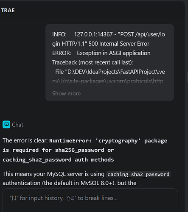Click the 'Traceback (most recent call last)' line
The width and height of the screenshot is (188, 212).
(x=93, y=62)
